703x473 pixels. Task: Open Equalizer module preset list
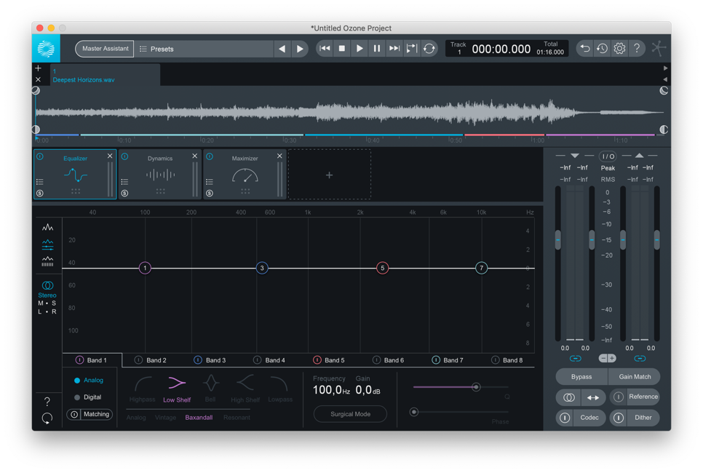40,182
